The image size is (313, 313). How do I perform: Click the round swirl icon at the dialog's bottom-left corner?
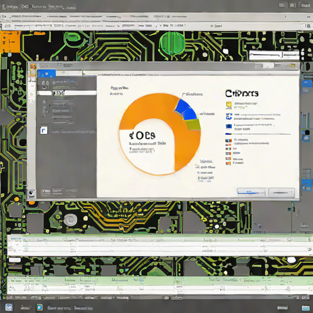(x=32, y=193)
